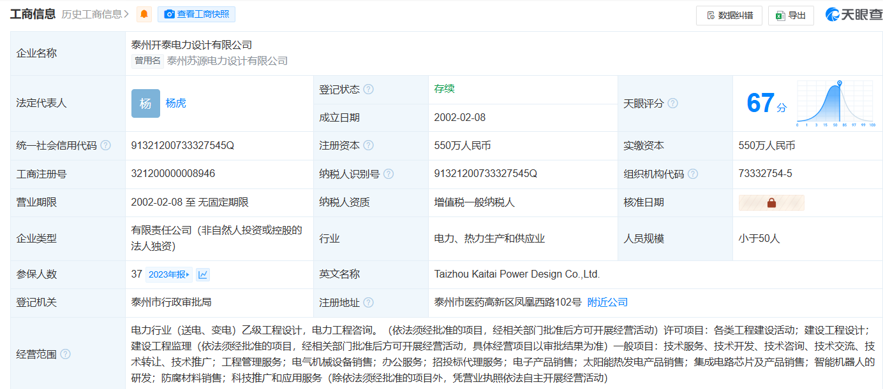
Task: Click the company name 泰州开泰电力设计有限公司
Action: 192,45
